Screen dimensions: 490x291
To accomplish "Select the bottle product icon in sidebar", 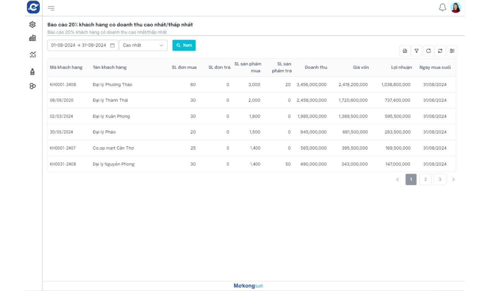I will coord(32,72).
